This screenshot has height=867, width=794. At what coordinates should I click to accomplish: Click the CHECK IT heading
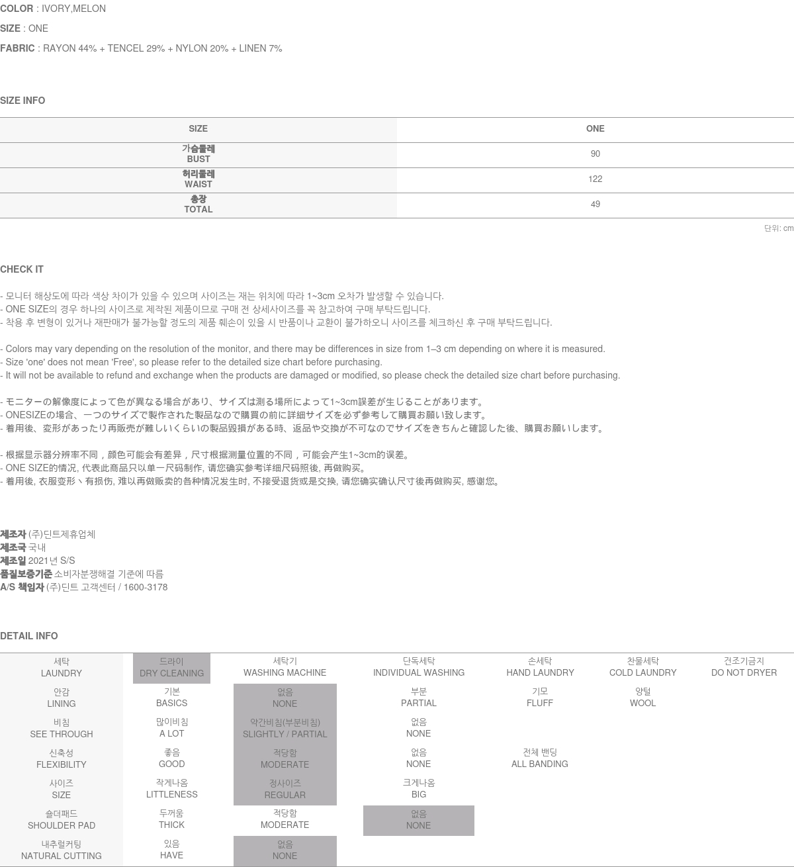tap(22, 269)
